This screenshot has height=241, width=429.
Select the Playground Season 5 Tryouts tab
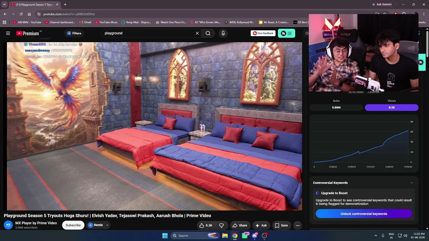point(34,5)
